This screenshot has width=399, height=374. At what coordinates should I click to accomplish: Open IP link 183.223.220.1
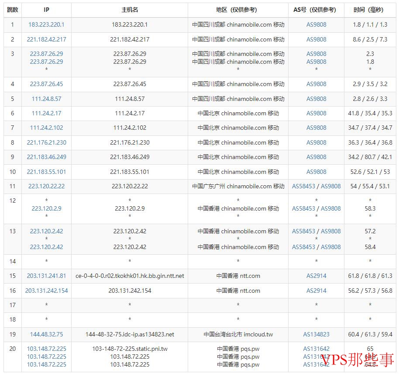[46, 25]
